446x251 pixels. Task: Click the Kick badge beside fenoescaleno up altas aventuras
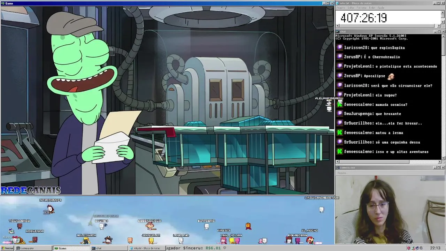pos(340,152)
